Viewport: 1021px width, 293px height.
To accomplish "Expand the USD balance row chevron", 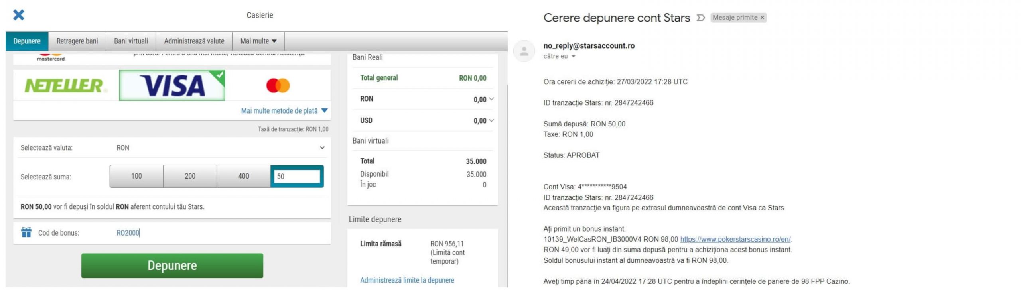I will 491,120.
